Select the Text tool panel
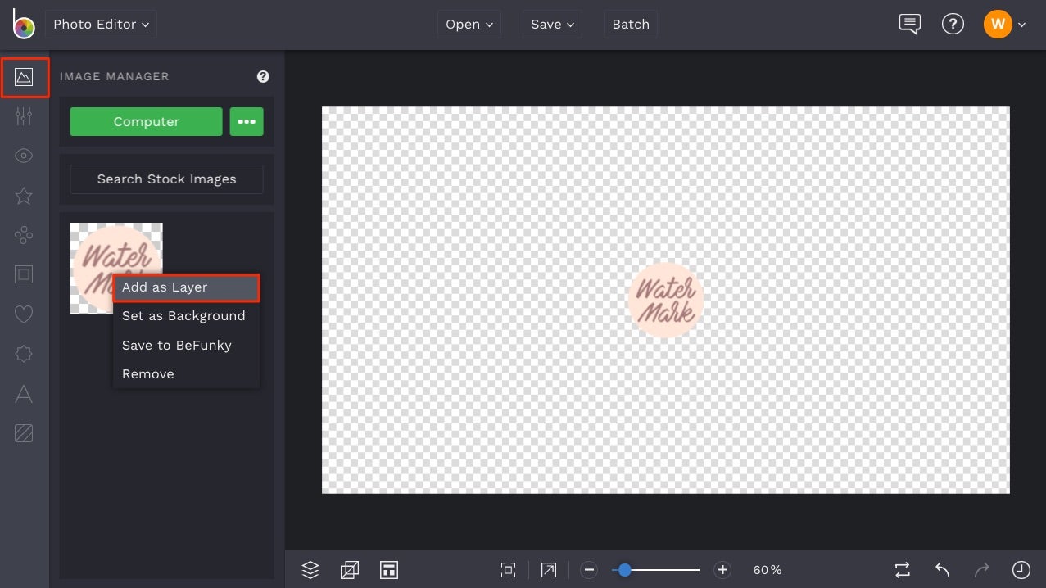The width and height of the screenshot is (1046, 588). tap(24, 394)
